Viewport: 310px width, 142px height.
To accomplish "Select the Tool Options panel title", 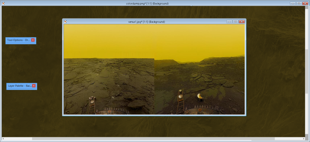I will click(x=19, y=40).
